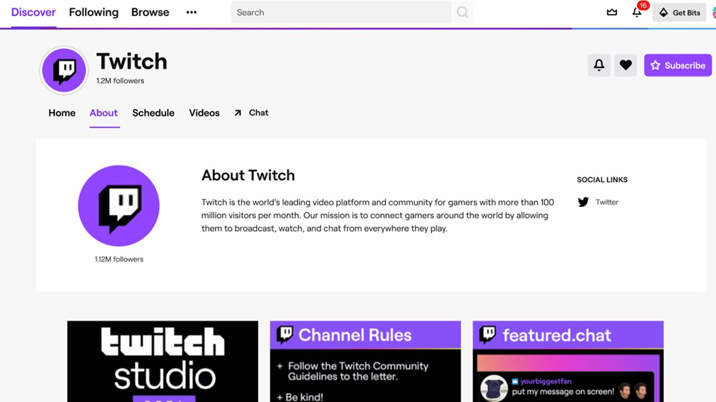
Task: Open the Prime loot crown icon
Action: click(612, 12)
